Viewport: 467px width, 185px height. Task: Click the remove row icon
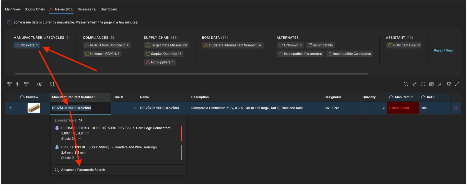pos(26,84)
